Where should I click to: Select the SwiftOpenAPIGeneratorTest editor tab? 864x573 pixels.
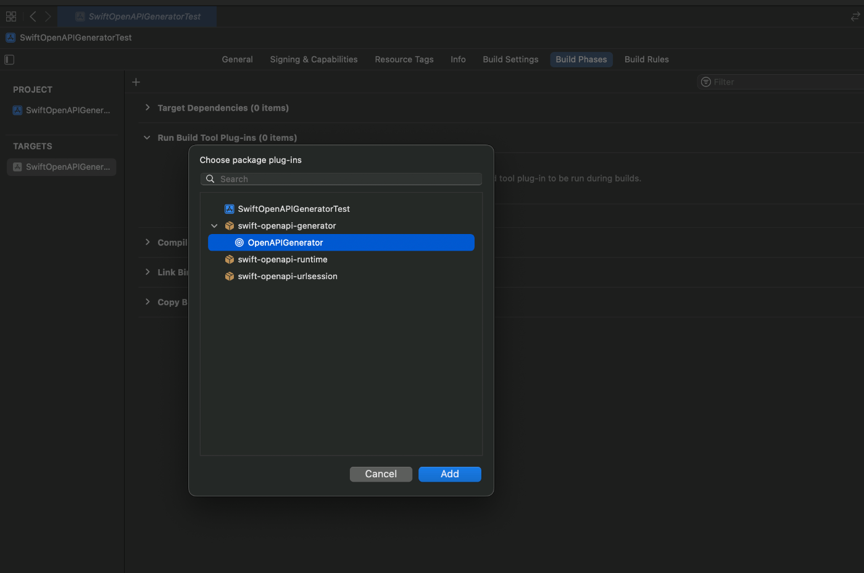137,17
